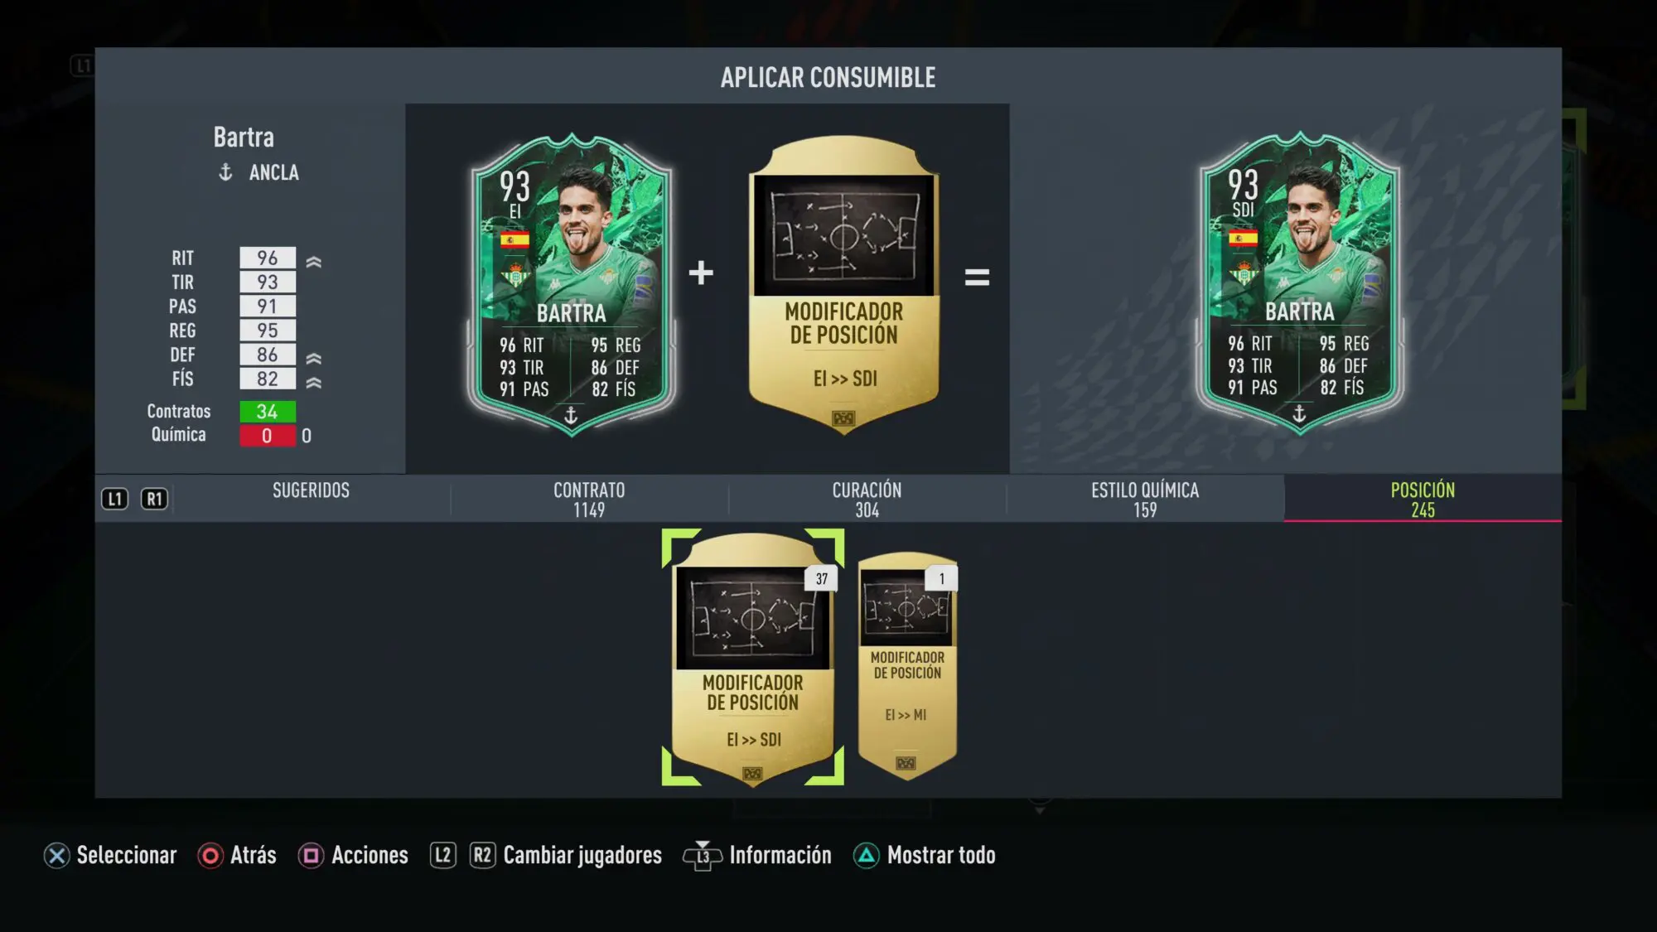Click the R1 bumper icon
This screenshot has height=932, width=1657.
point(154,499)
